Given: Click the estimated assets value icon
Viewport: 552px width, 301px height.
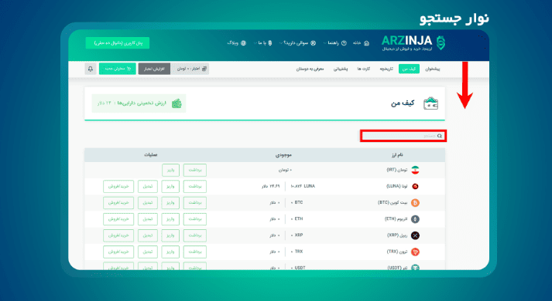Looking at the screenshot, I should pyautogui.click(x=177, y=103).
